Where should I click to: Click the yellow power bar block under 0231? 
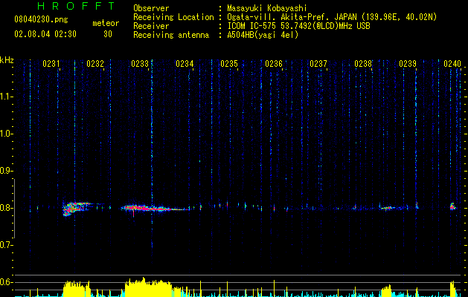point(77,289)
